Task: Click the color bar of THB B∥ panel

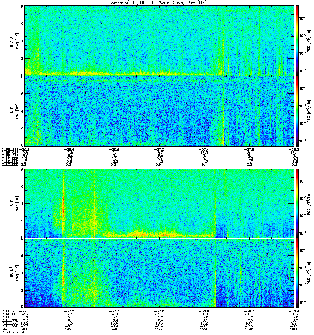Action: 297,111
